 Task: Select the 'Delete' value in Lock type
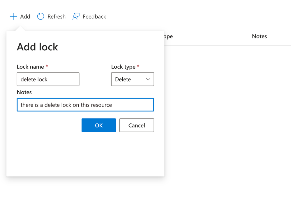coord(123,79)
